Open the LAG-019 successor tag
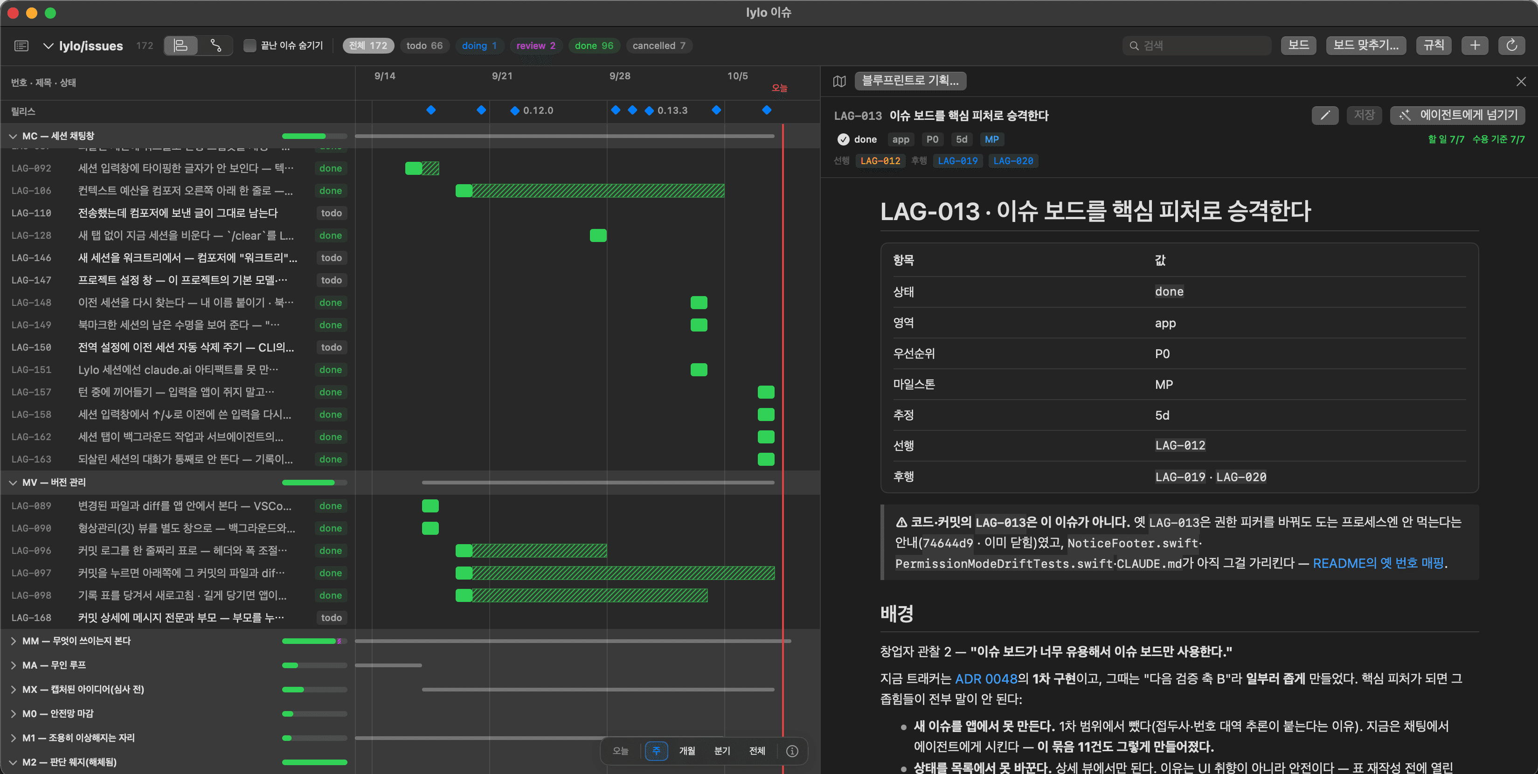Screen dimensions: 1538x774 (x=958, y=161)
